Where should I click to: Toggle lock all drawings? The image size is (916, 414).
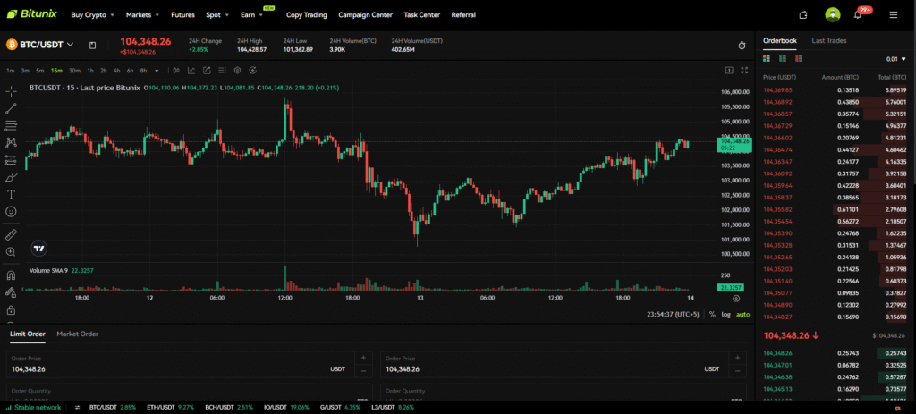[x=11, y=310]
